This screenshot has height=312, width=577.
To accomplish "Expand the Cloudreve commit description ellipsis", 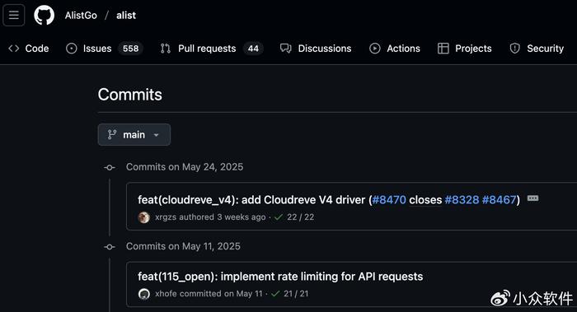I will pos(532,198).
